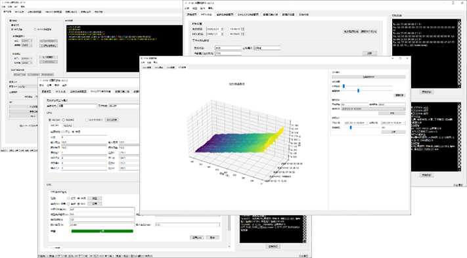Click the button below the 200 slider
Image resolution: width=467 pixels, height=258 pixels.
[393, 132]
